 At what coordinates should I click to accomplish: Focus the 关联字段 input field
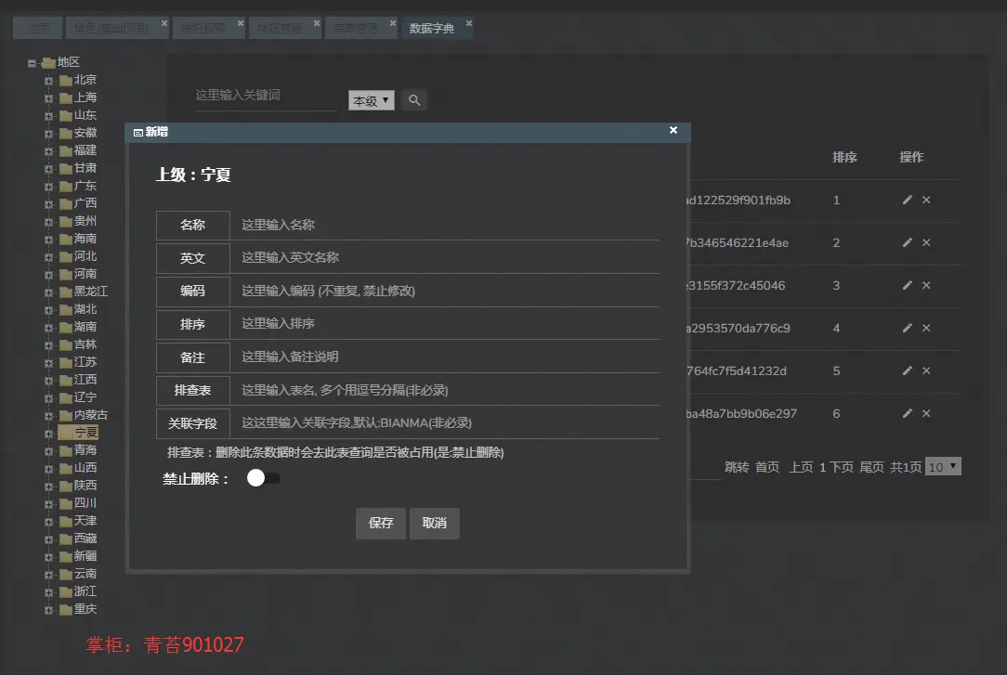point(445,423)
